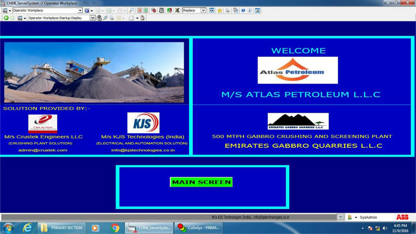416x234 pixels.
Task: Click the blue close-overlap X toolbar icon
Action: (x=257, y=11)
